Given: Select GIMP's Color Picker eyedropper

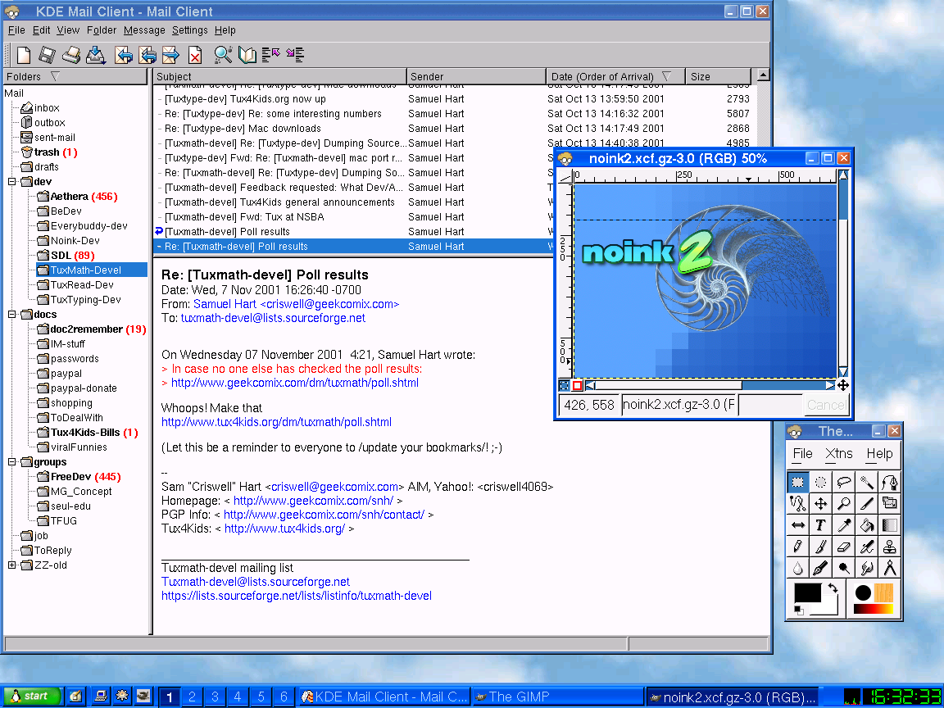Looking at the screenshot, I should (x=843, y=525).
